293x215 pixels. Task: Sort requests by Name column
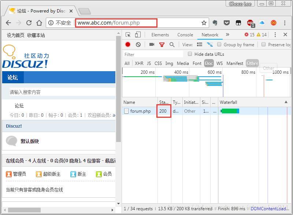pos(140,102)
